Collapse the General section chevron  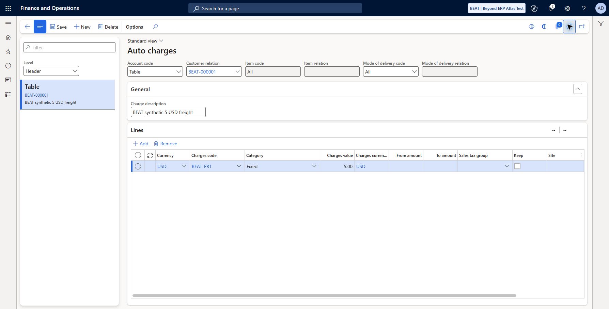click(x=578, y=89)
